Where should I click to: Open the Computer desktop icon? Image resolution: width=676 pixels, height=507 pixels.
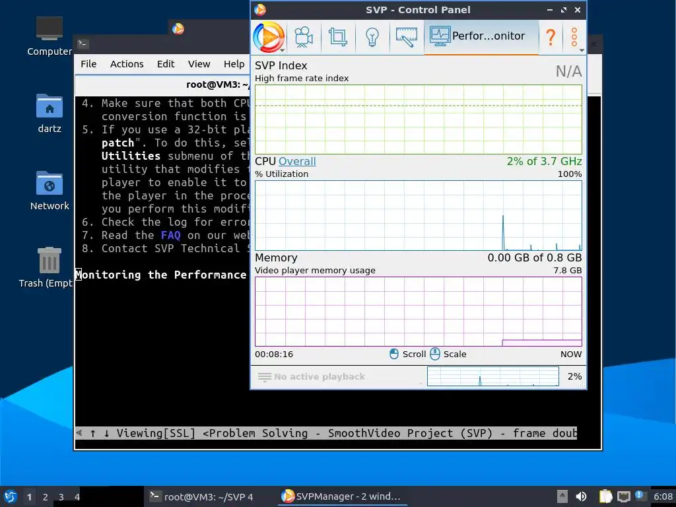coord(50,37)
